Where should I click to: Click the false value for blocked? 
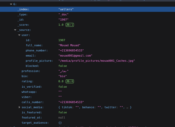63,66
